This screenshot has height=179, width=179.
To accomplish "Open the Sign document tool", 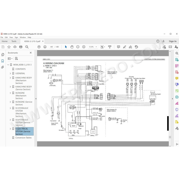I will coord(130,47).
